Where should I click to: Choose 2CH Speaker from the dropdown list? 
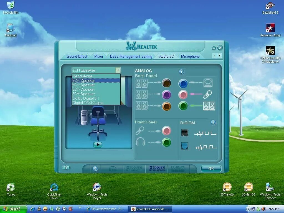96,80
